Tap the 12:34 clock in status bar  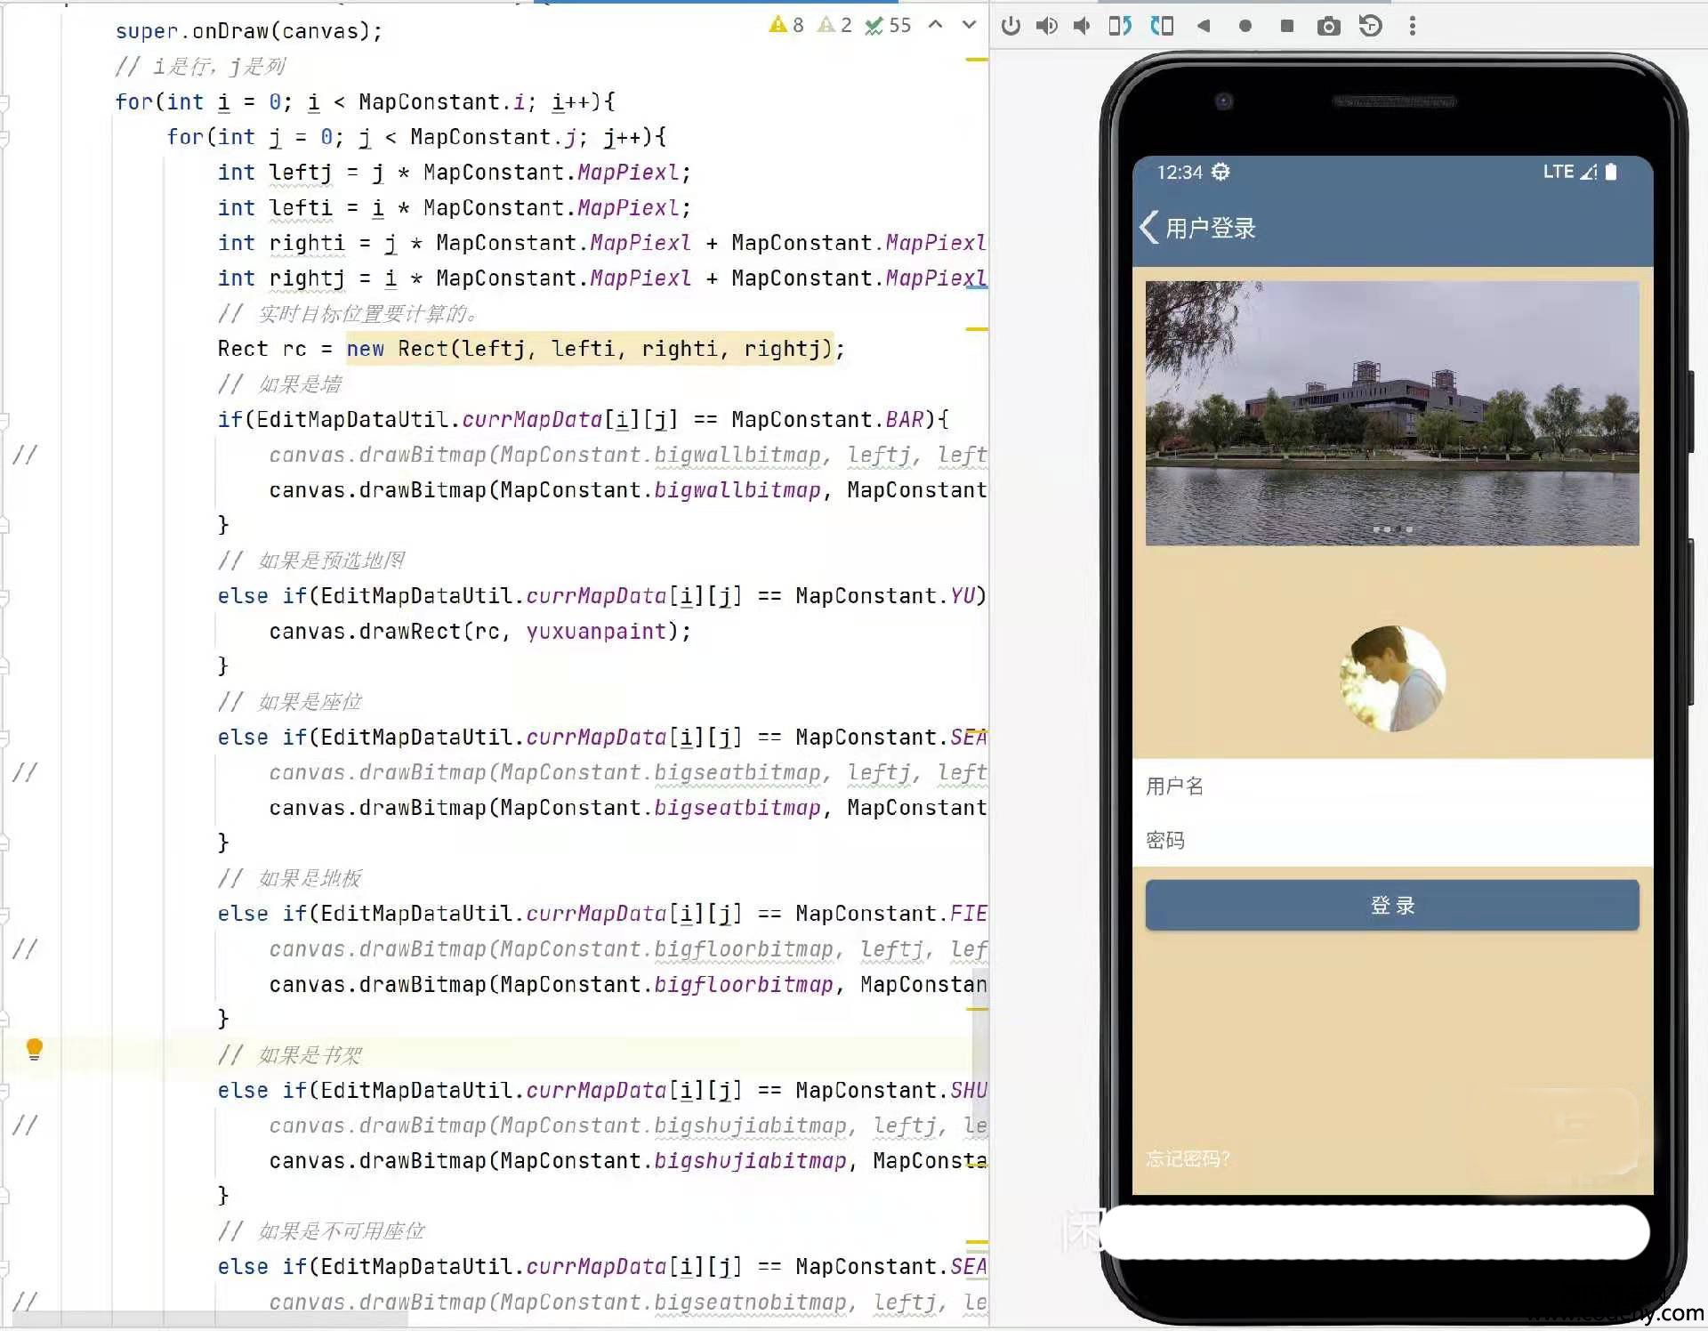pyautogui.click(x=1180, y=172)
